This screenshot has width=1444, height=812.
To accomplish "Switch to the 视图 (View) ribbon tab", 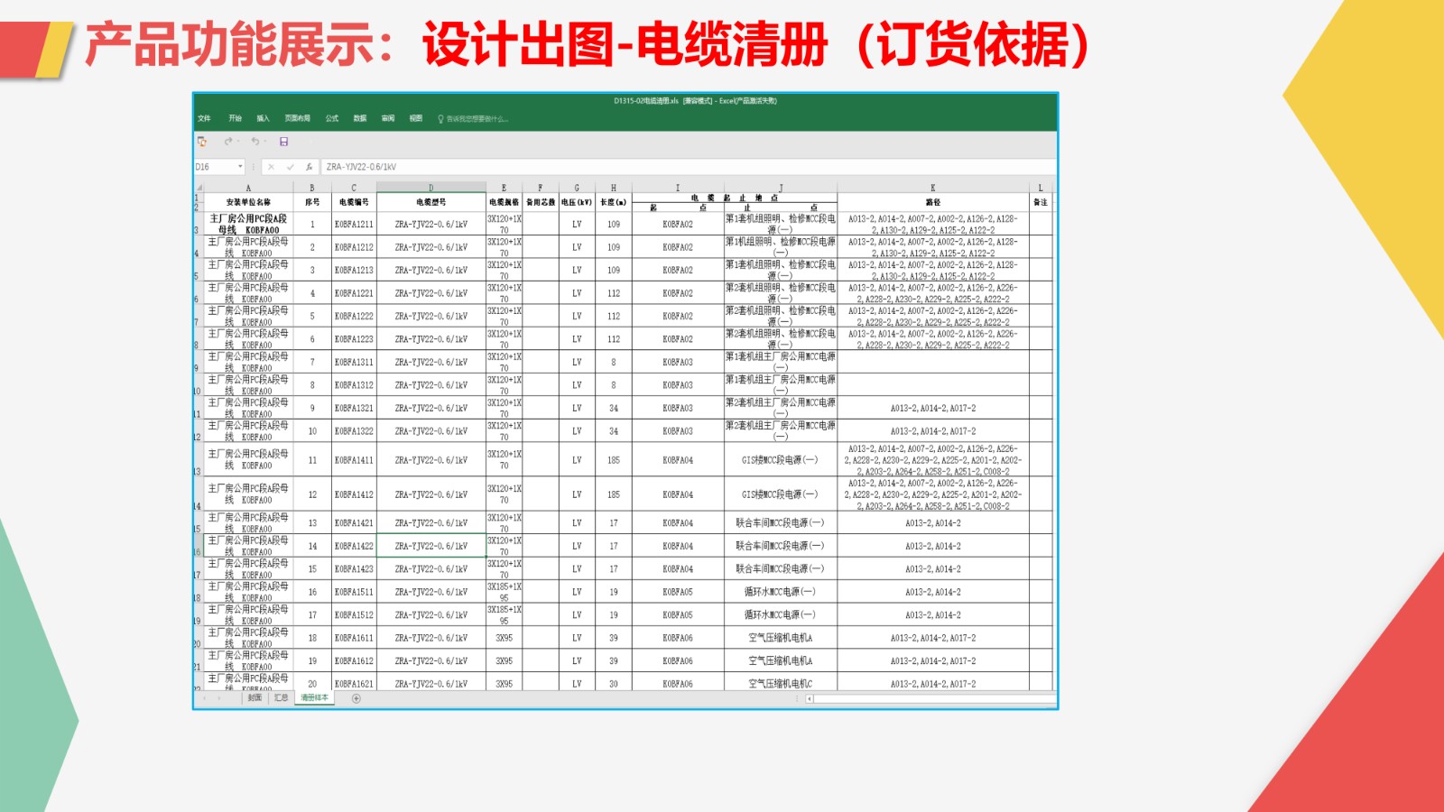I will click(416, 119).
